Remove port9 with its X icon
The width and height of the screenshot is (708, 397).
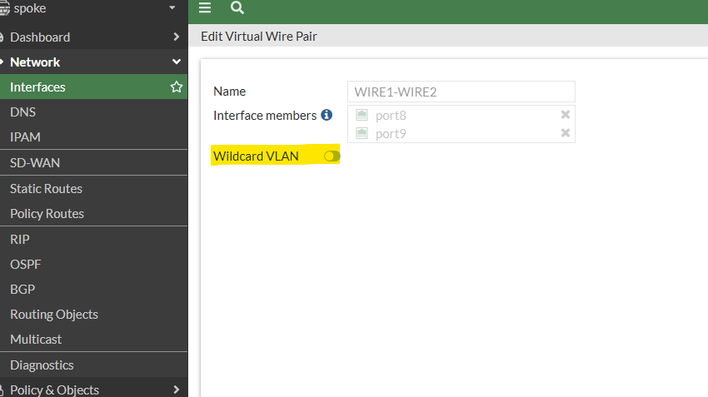tap(566, 133)
